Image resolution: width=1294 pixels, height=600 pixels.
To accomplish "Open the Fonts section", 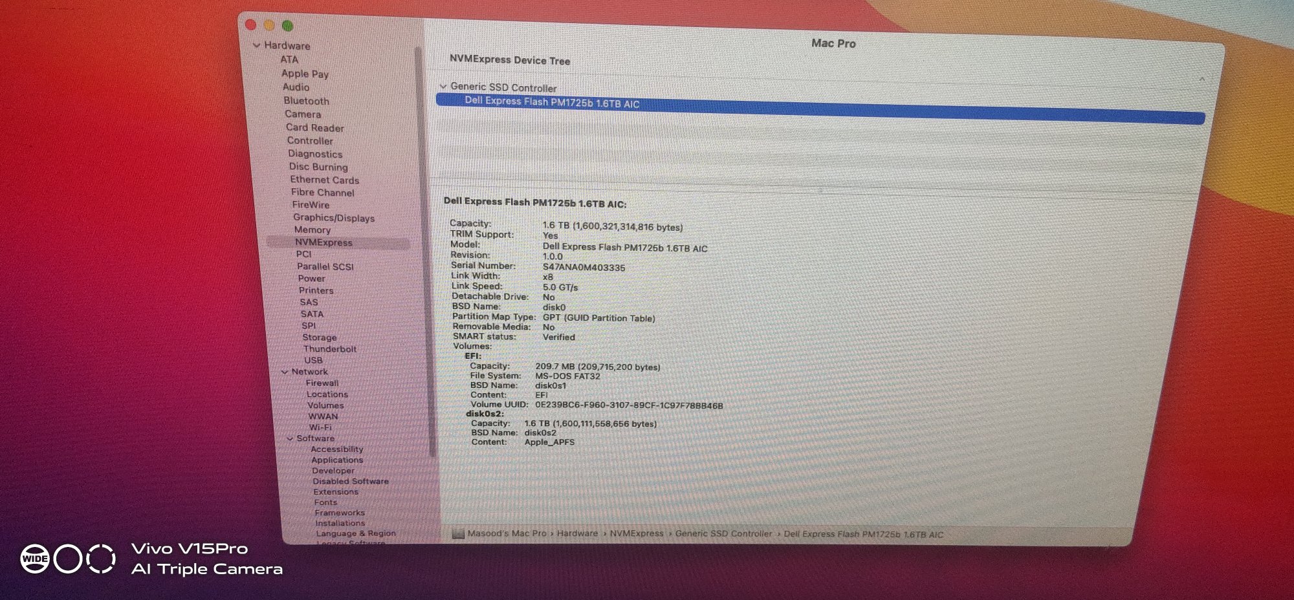I will coord(325,502).
